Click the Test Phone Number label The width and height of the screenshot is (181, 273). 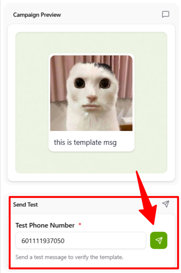pos(45,225)
